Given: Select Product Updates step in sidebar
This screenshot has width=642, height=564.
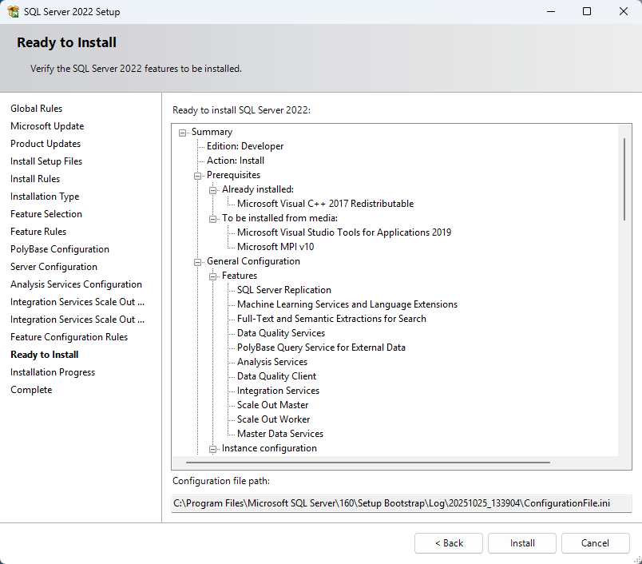Looking at the screenshot, I should coord(46,144).
